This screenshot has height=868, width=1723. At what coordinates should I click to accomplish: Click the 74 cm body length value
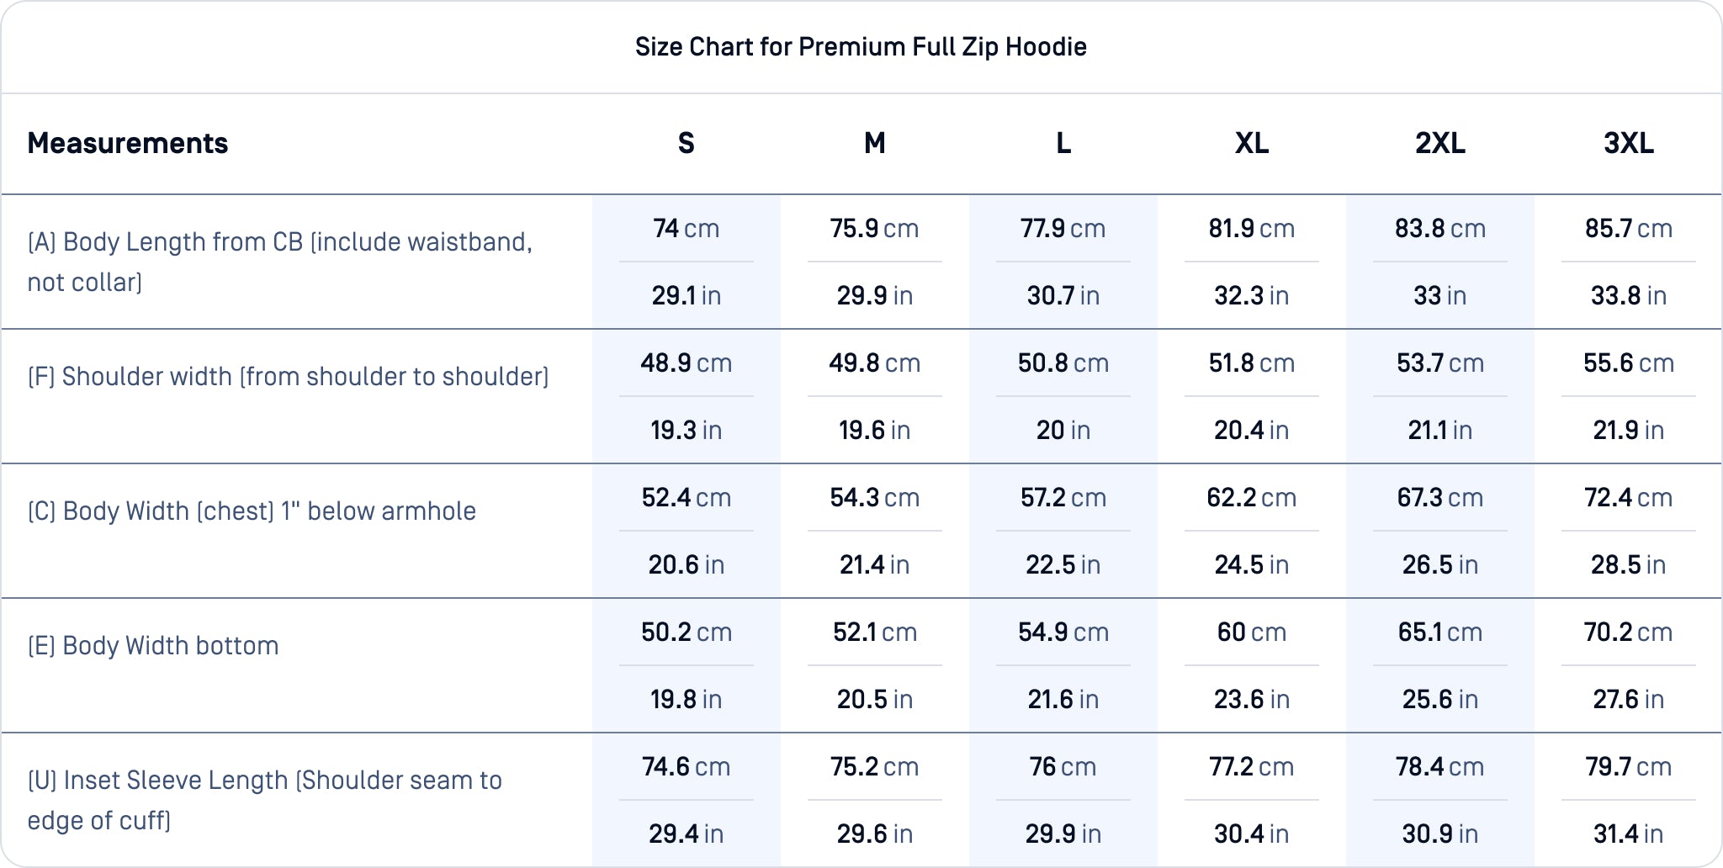pos(686,229)
